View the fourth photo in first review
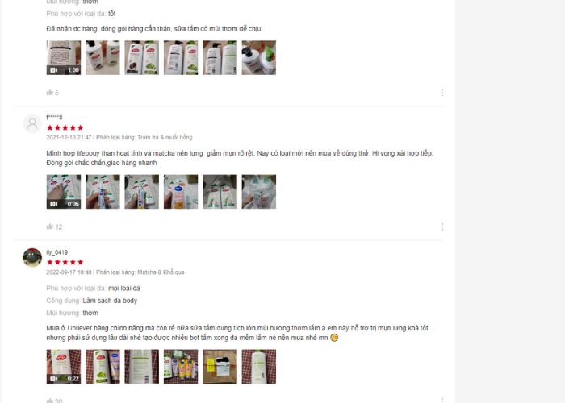Screen dimensions: 565x403 181,57
